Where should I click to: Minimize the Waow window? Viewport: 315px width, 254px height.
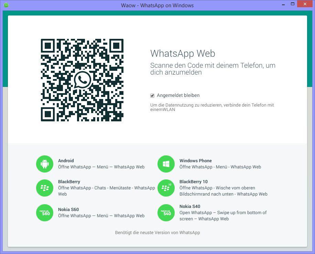pyautogui.click(x=283, y=4)
